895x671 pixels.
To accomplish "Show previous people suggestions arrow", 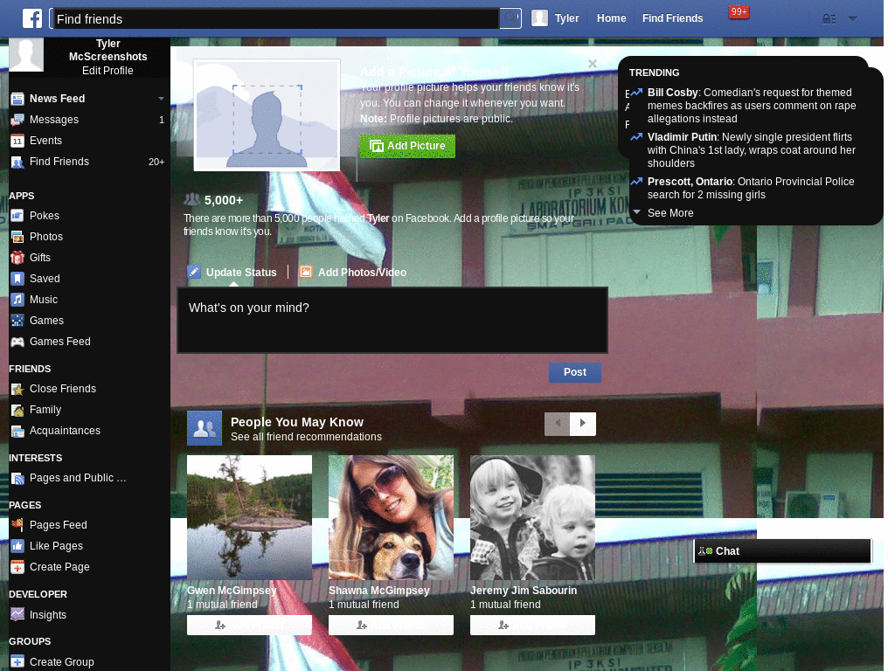I will coord(557,424).
